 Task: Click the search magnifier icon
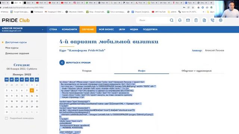tap(171, 20)
